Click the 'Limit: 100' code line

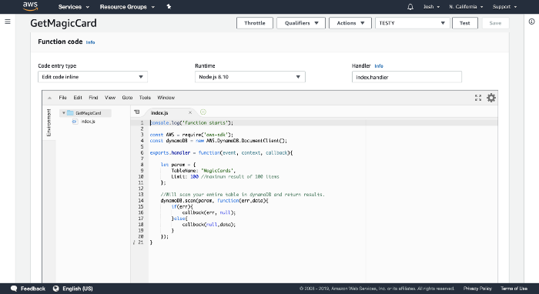tap(225, 176)
